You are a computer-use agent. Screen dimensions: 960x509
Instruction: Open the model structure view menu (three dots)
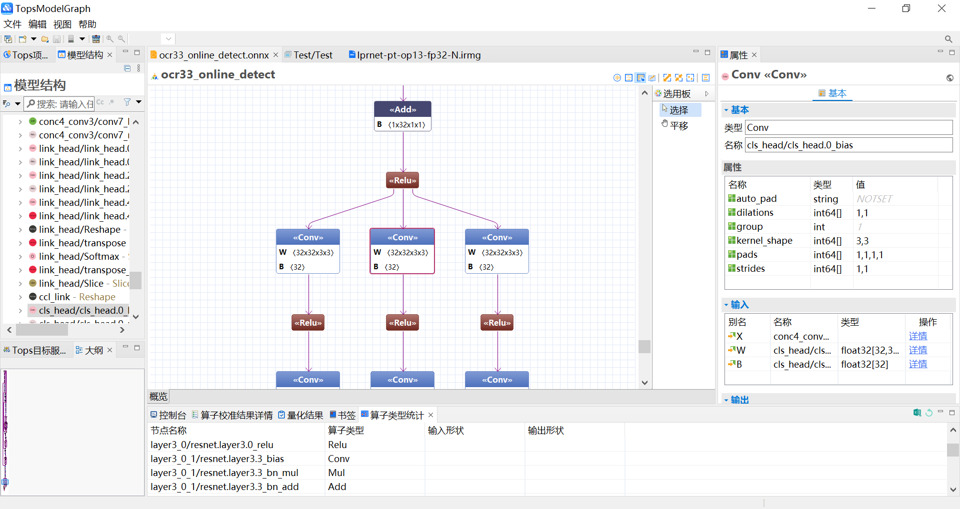point(138,68)
